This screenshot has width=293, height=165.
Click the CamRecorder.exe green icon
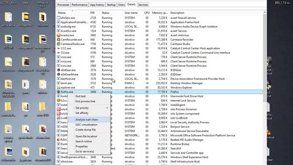pos(59,39)
